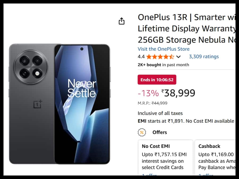Click the OnePlus 13R phone image
239x179 pixels.
(58, 103)
